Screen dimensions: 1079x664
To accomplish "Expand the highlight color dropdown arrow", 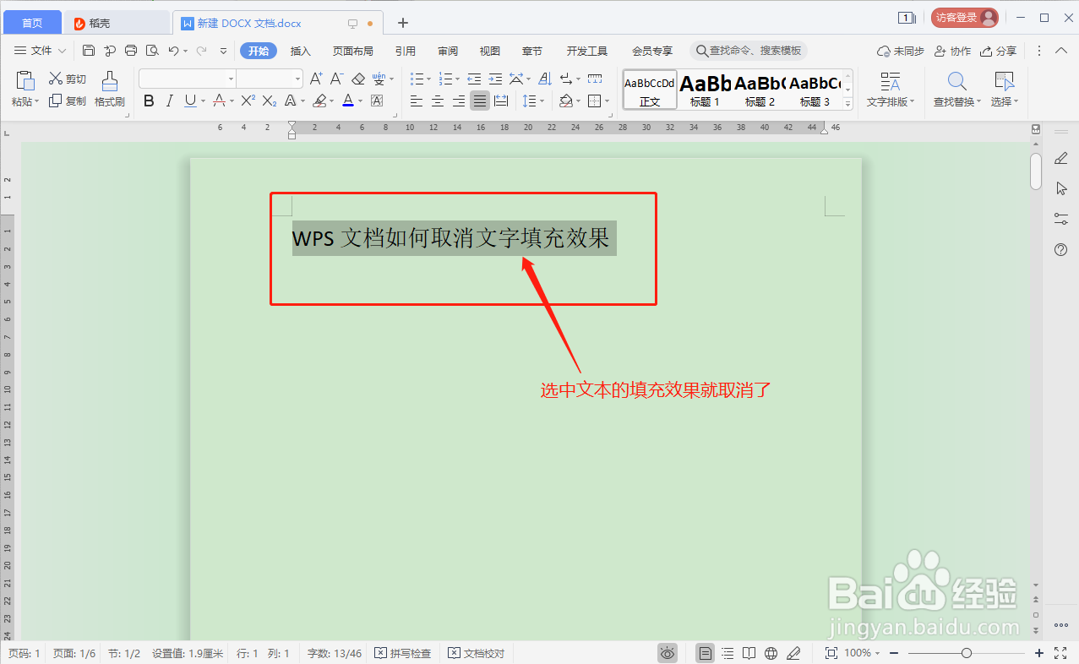I will pyautogui.click(x=332, y=101).
